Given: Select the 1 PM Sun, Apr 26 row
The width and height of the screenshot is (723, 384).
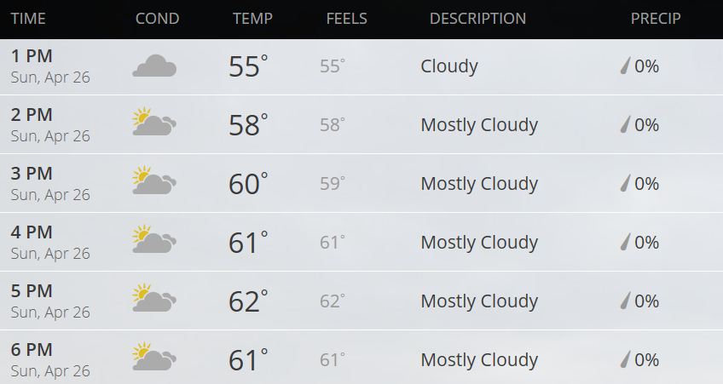Looking at the screenshot, I should 361,66.
